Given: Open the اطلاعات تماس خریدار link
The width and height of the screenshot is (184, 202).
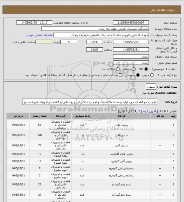Looking at the screenshot, I should [39, 35].
